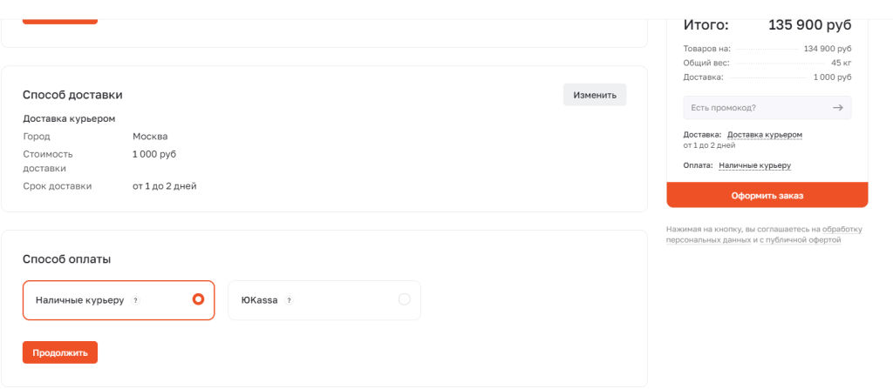Screen dimensions: 893x389
Task: Click the partially visible orange button at top
Action: [59, 16]
